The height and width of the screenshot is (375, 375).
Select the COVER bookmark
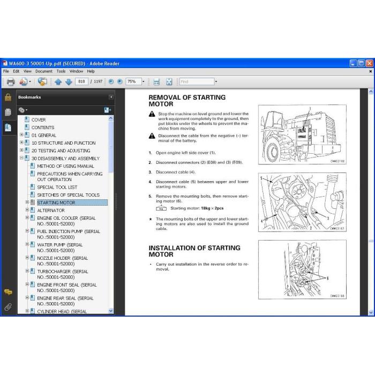tap(39, 120)
